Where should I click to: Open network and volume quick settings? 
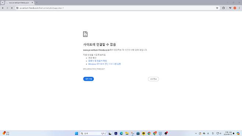(x=219, y=133)
